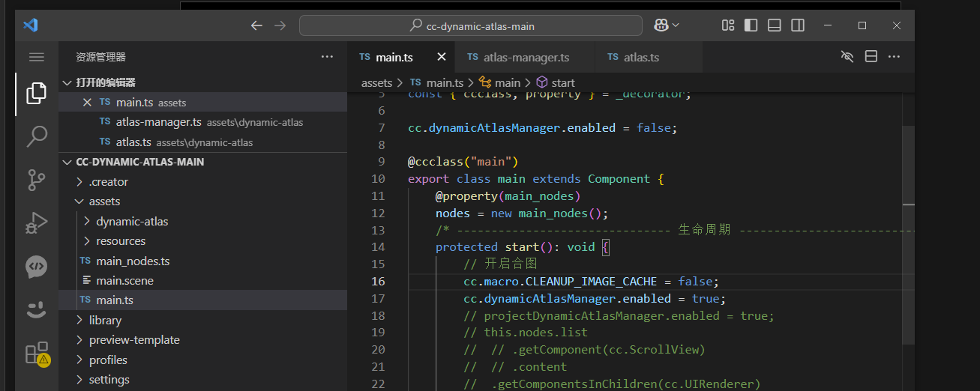Open the Run and Debug view
Viewport: 980px width, 391px height.
click(36, 223)
